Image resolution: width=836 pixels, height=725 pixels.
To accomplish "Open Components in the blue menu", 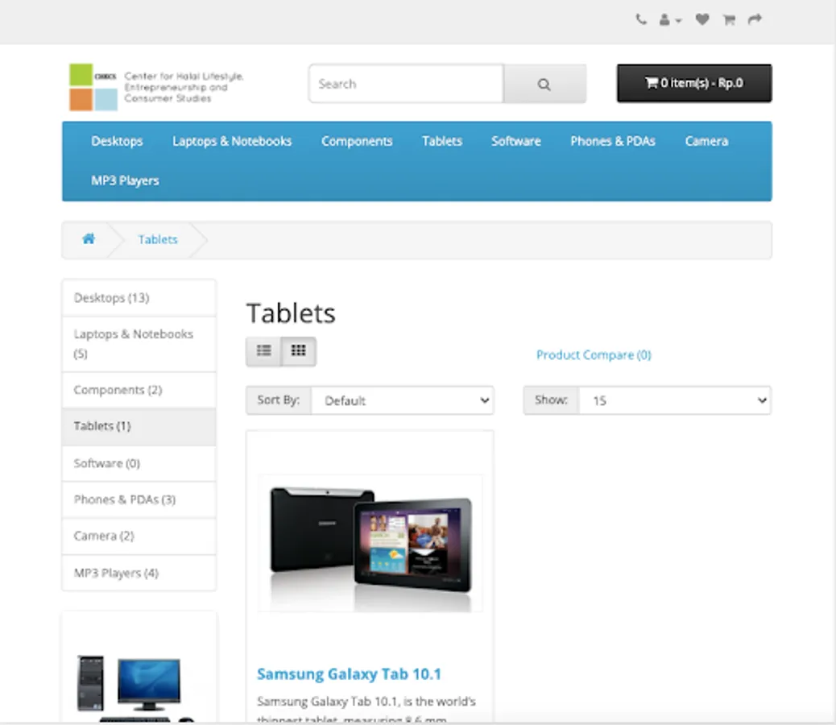I will (357, 141).
